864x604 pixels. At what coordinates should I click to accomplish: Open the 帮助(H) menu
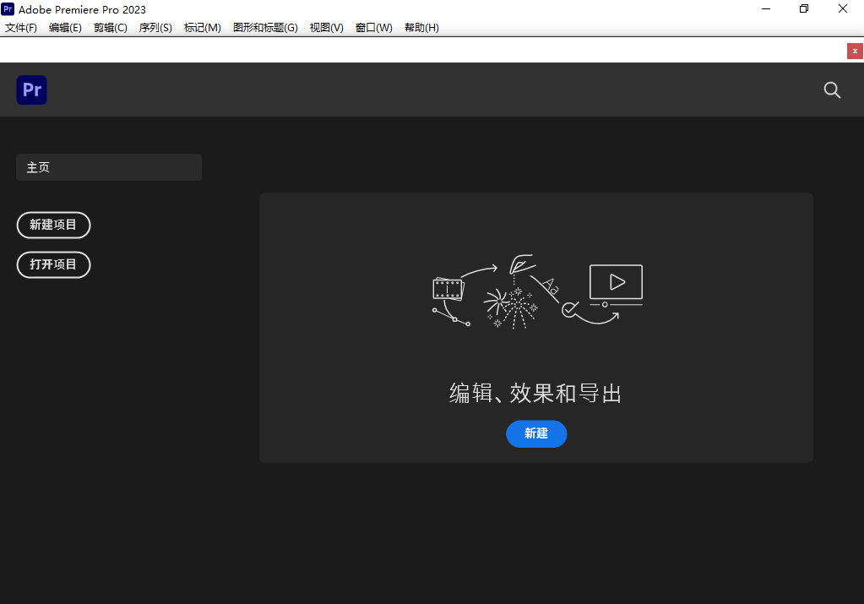[421, 28]
